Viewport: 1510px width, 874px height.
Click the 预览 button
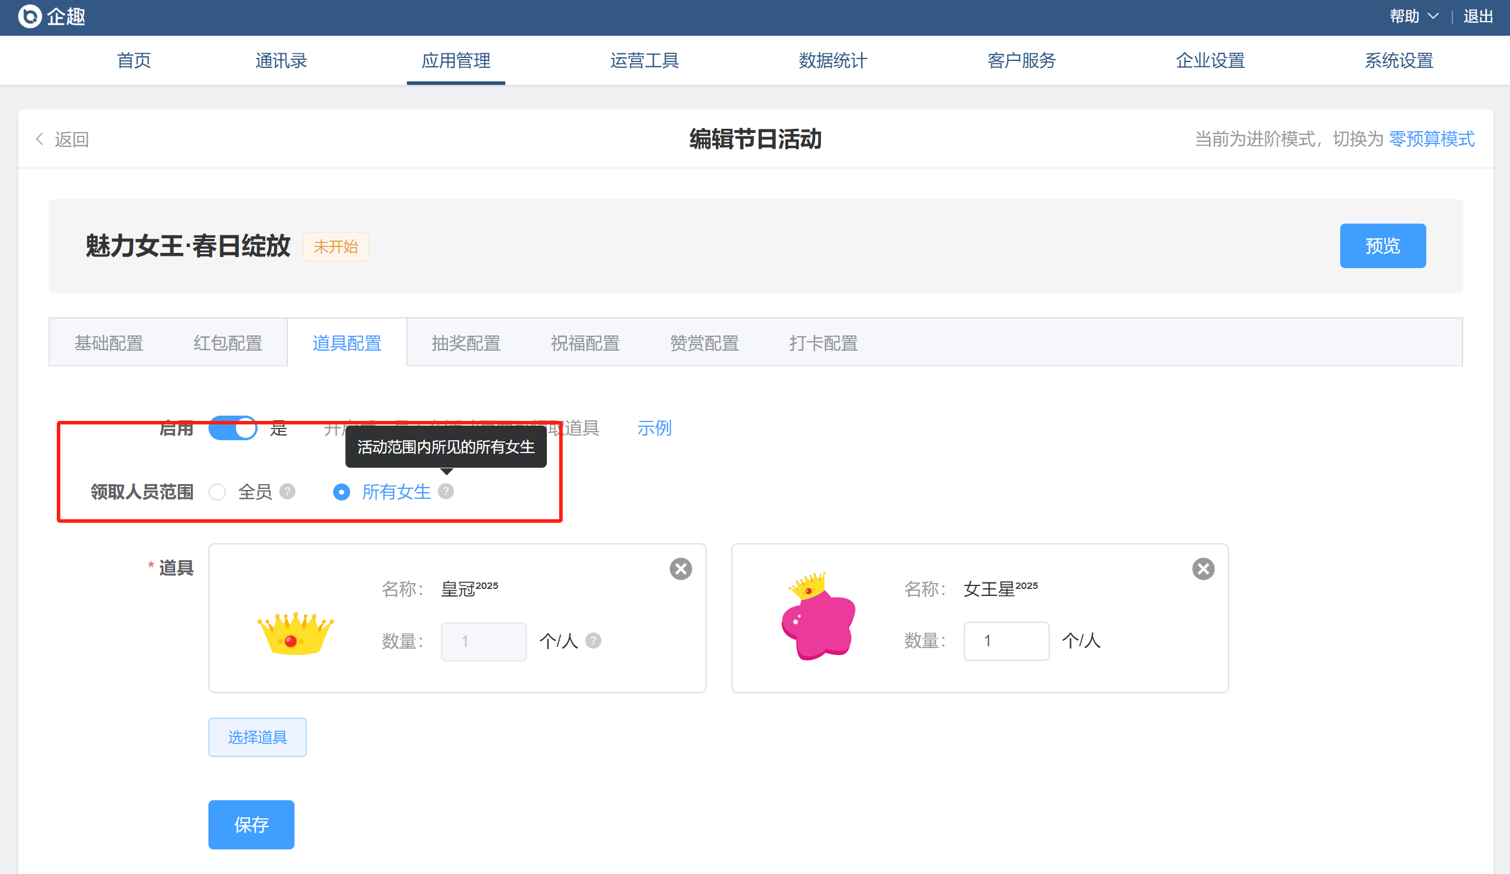point(1382,246)
